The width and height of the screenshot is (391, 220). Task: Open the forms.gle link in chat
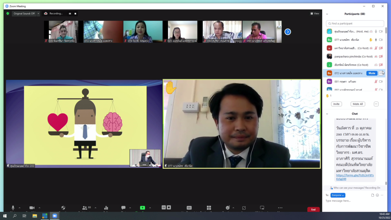[355, 177]
